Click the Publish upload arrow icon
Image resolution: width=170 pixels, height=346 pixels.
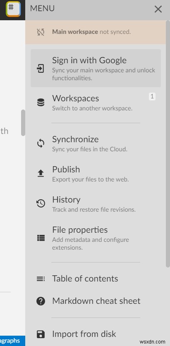(41, 174)
